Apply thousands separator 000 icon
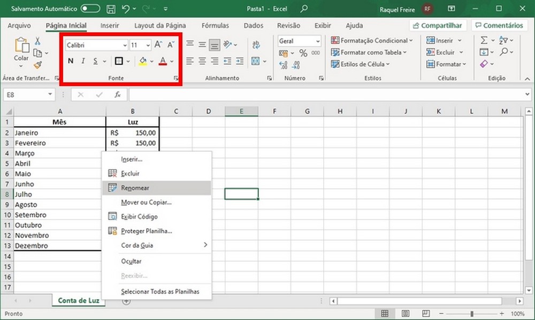 (316, 53)
